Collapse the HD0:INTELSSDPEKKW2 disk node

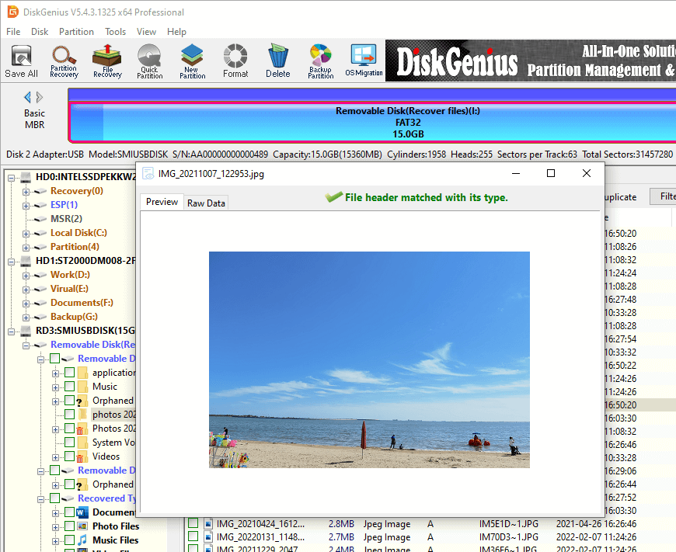(12, 177)
